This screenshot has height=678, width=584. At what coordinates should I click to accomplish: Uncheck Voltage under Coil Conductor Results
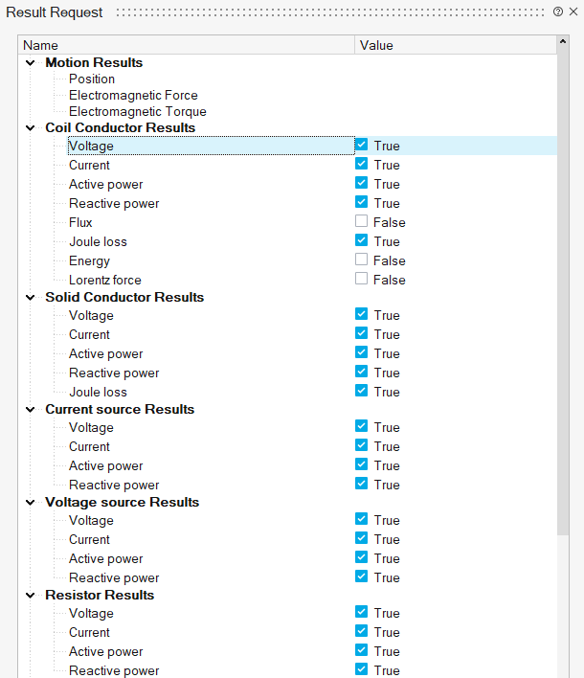click(361, 145)
